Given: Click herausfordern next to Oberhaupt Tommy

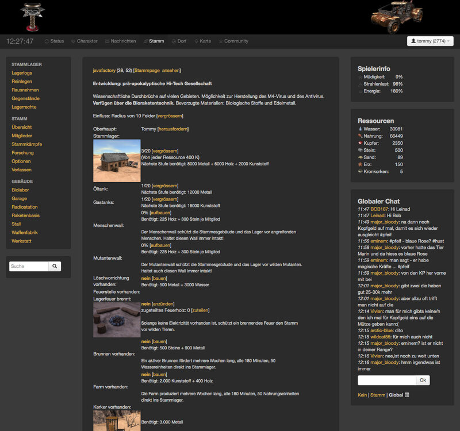Looking at the screenshot, I should tap(172, 129).
